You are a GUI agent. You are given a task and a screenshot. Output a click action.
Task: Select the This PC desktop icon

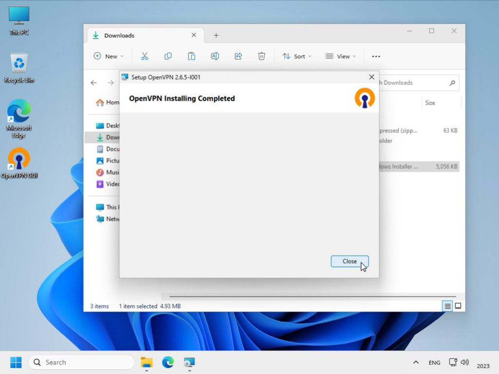(x=19, y=20)
